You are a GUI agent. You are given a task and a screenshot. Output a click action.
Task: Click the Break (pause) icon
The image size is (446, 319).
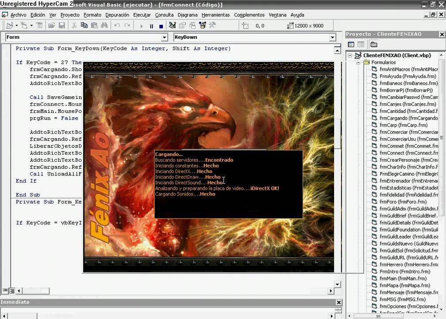coord(151,26)
